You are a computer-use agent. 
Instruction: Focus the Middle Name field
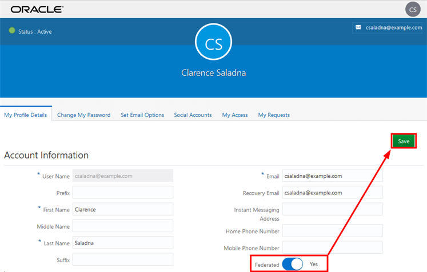(x=122, y=226)
